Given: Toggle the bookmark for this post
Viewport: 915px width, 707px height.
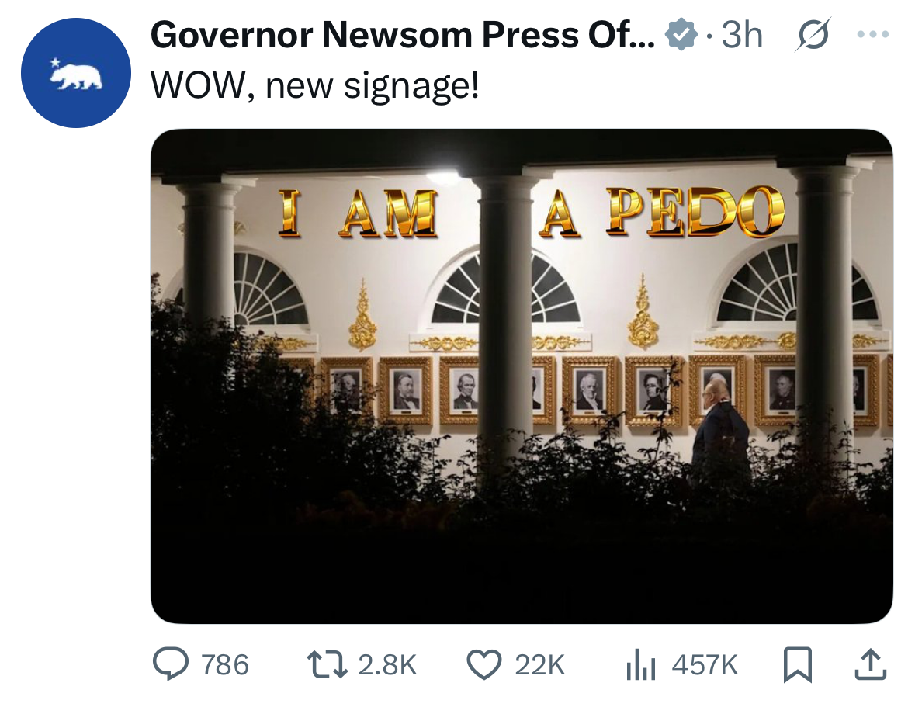Looking at the screenshot, I should 797,665.
